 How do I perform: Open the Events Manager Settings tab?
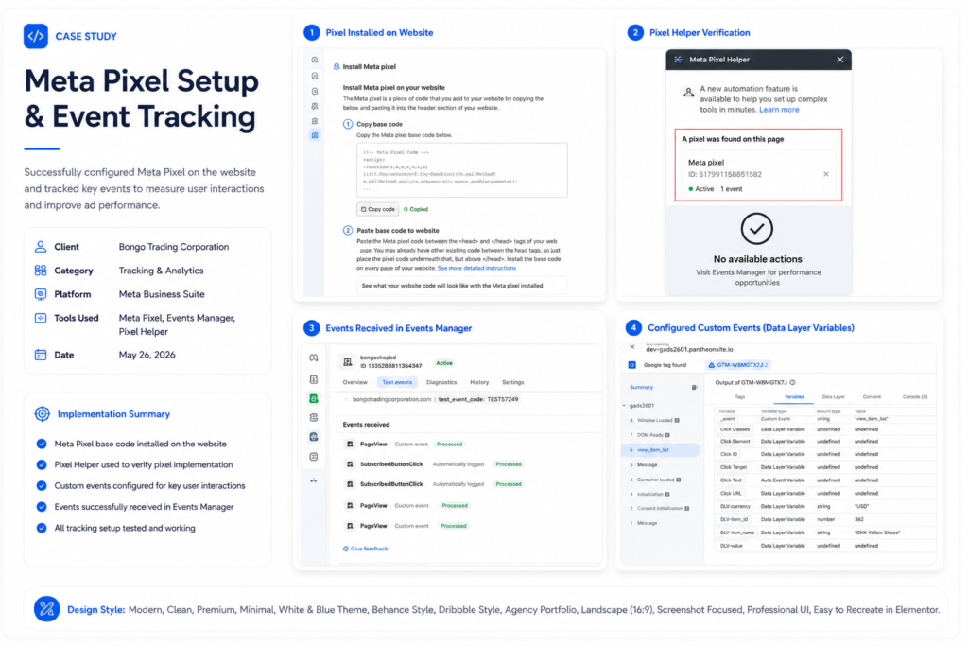click(513, 382)
